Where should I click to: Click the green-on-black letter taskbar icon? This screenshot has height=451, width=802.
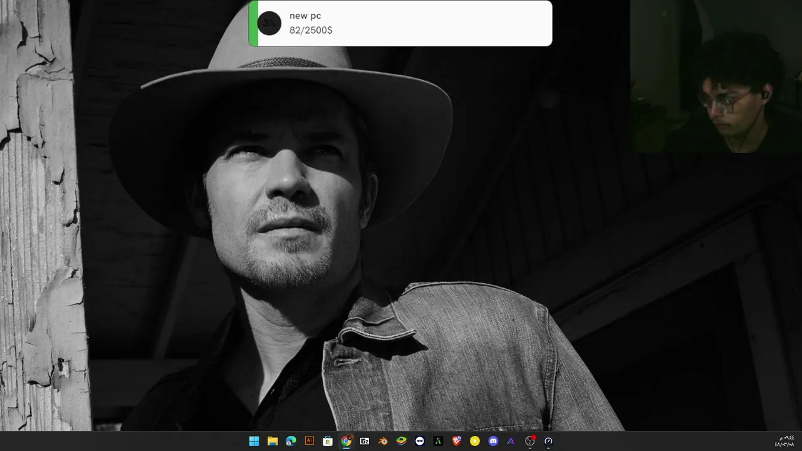click(x=438, y=441)
